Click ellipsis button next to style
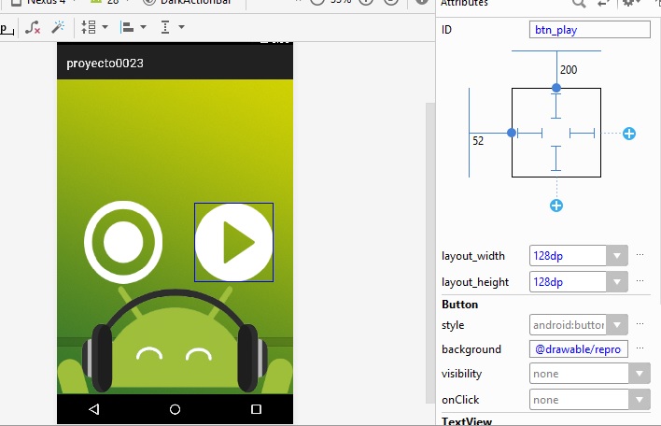Screen dimensions: 661x426 640,324
